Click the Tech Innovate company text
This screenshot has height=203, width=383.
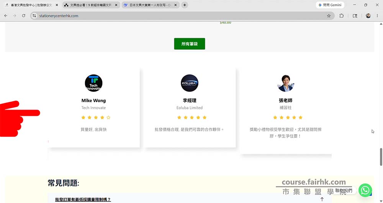[93, 108]
